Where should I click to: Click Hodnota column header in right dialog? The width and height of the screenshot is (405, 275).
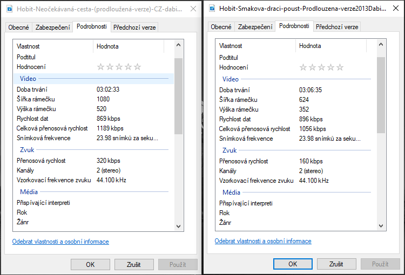click(x=310, y=46)
